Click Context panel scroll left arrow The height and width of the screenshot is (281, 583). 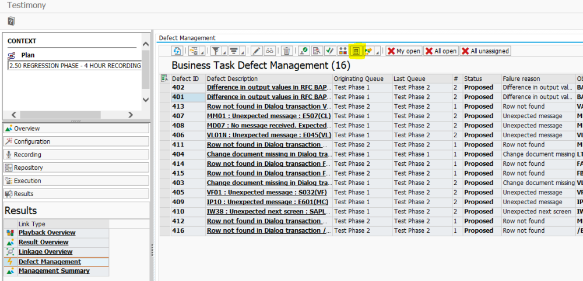pos(14,115)
